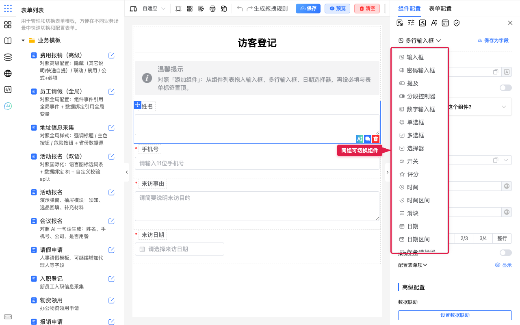Open the 自适应 size dropdown

(x=154, y=9)
